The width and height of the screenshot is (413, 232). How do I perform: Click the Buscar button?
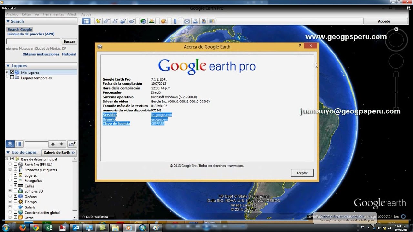pos(69,41)
